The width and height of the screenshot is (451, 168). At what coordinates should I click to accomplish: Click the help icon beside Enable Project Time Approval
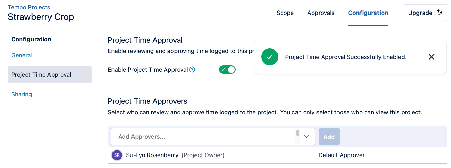192,70
